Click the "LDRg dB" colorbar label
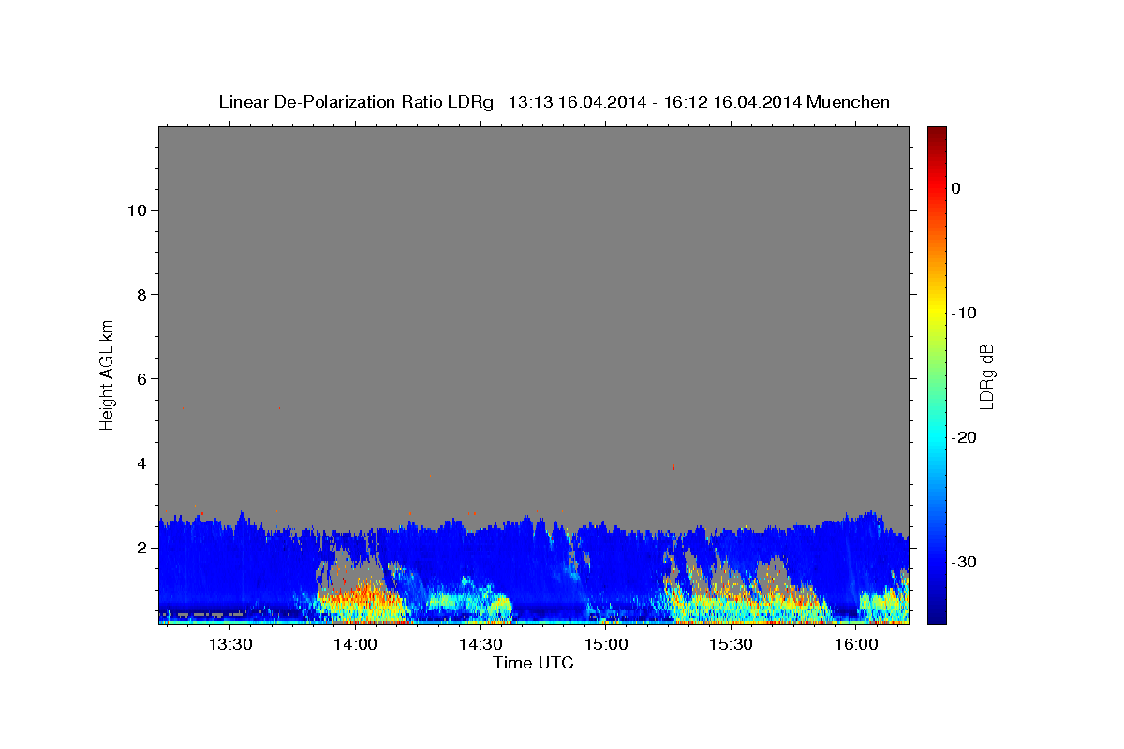This screenshot has height=749, width=1124. (x=986, y=377)
